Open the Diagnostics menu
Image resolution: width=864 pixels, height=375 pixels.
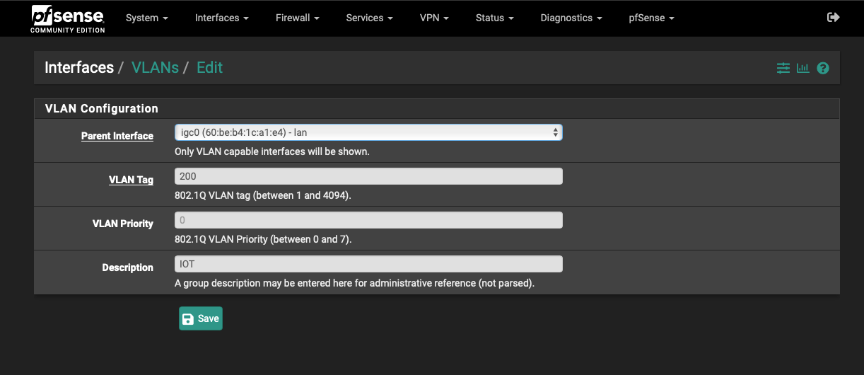point(571,18)
